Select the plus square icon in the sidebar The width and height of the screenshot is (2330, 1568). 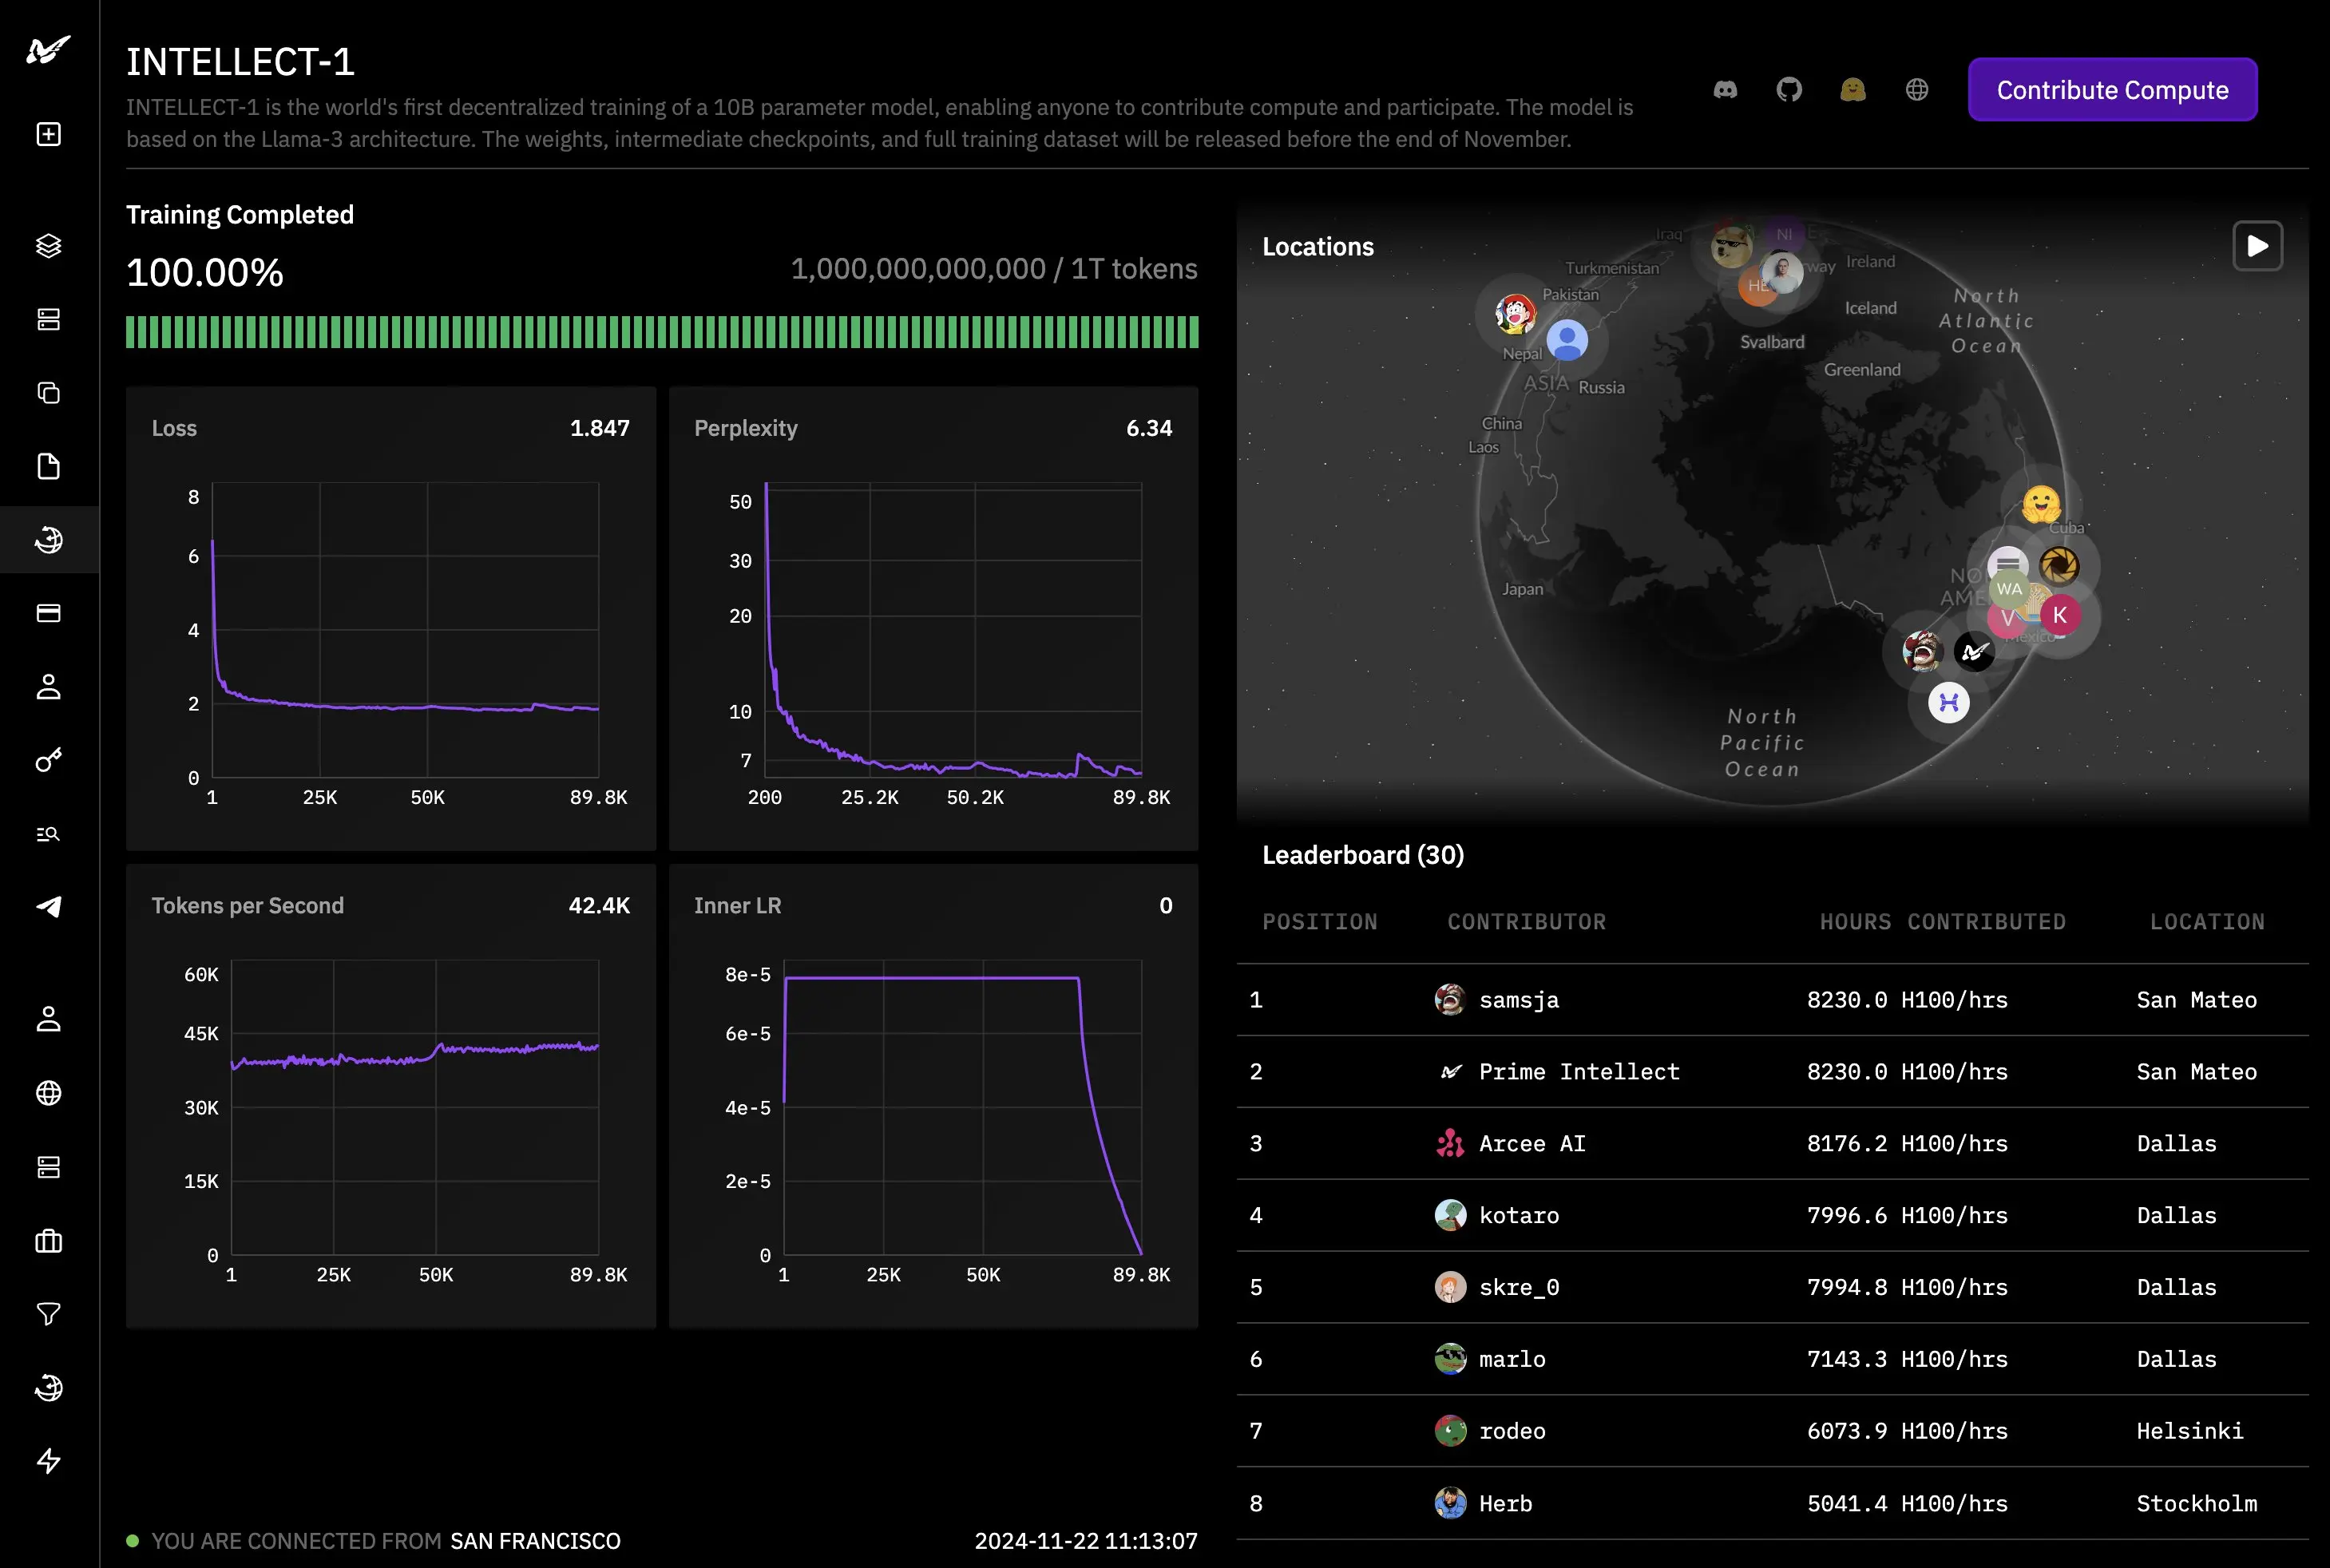coord(48,134)
